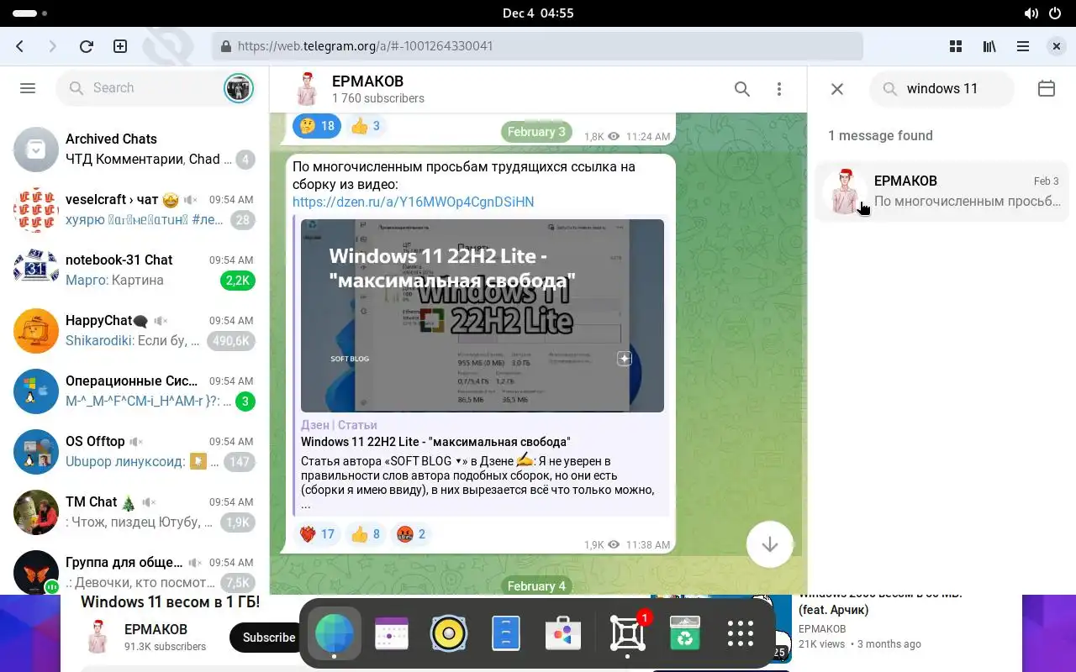
Task: Show all applications grid
Action: pos(741,634)
